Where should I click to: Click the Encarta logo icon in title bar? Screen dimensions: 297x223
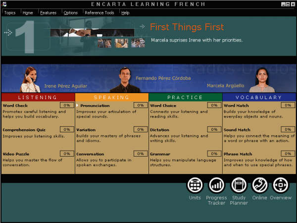click(x=4, y=4)
